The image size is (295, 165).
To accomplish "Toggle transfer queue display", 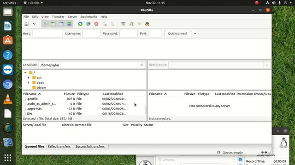I will coord(70,24).
